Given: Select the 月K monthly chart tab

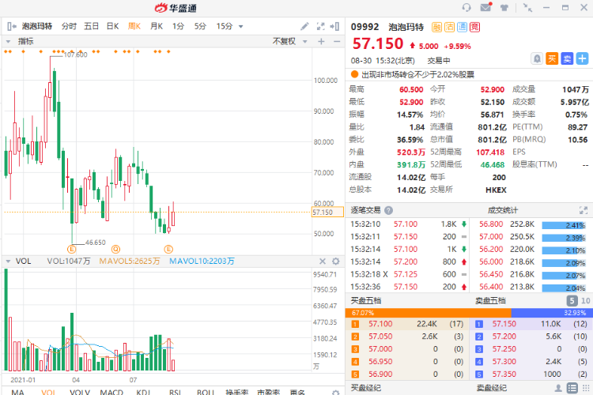Looking at the screenshot, I should click(x=157, y=26).
